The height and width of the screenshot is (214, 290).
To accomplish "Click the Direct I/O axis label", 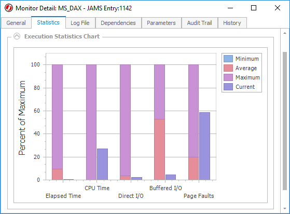I will [x=131, y=196].
